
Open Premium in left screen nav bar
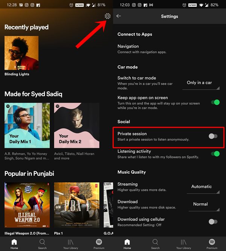(99, 244)
